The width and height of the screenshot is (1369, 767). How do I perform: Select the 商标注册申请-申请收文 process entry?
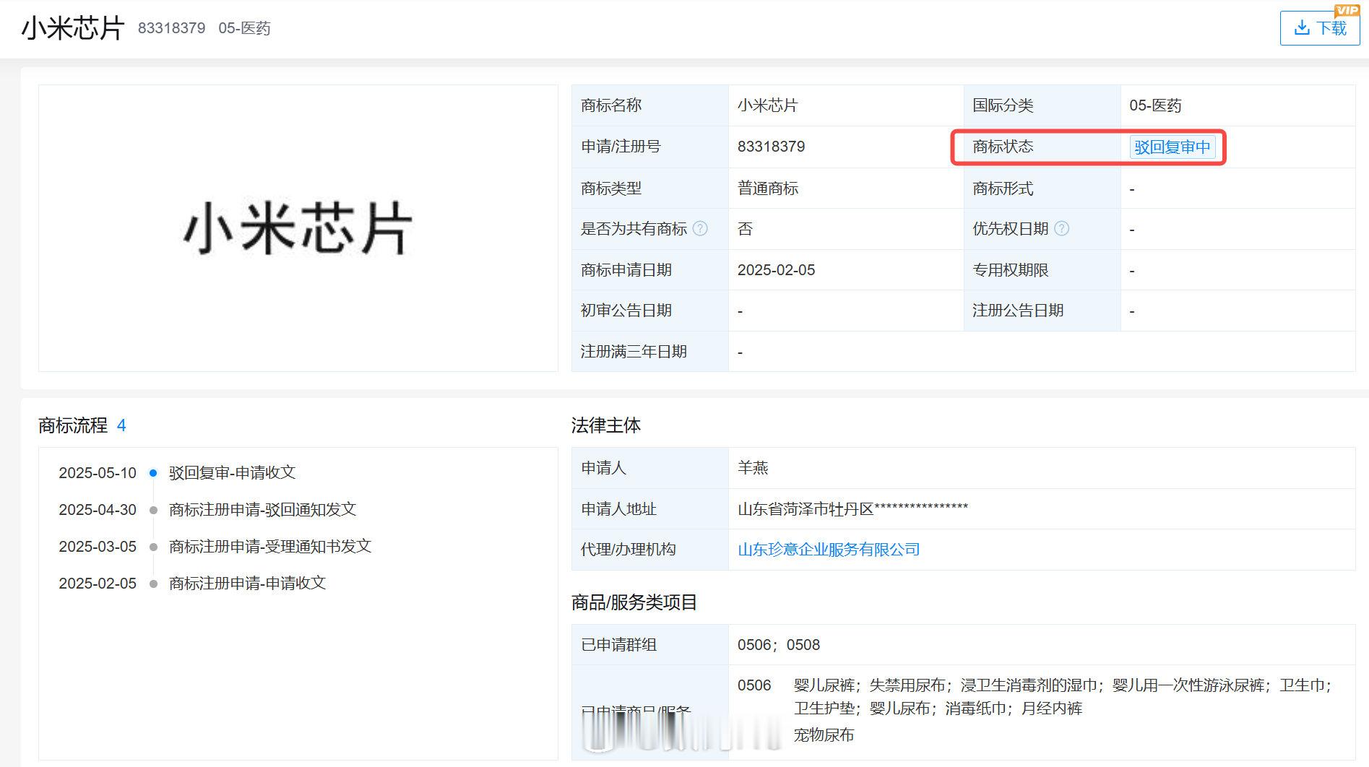[248, 584]
